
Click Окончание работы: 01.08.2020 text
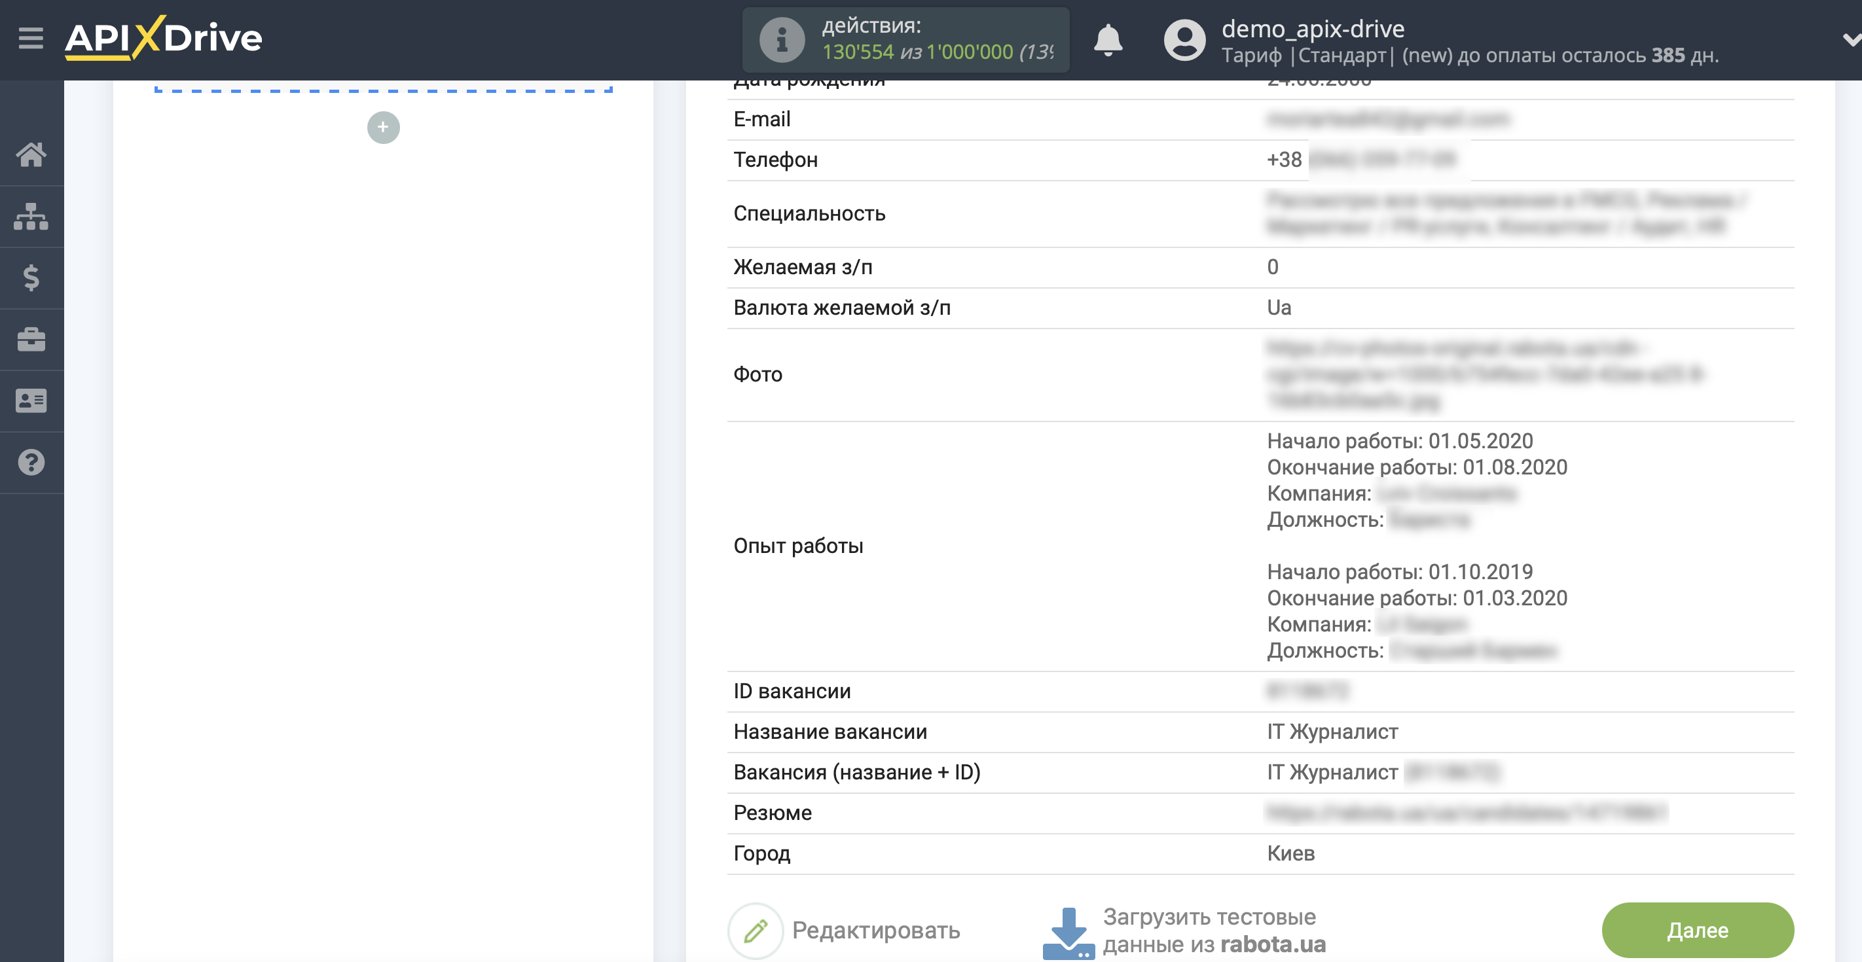1417,467
